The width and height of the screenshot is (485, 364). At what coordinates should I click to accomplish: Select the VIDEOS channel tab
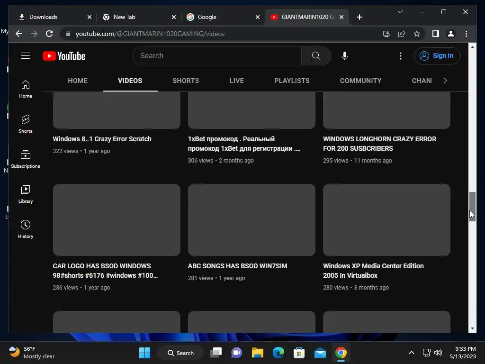[x=130, y=81]
